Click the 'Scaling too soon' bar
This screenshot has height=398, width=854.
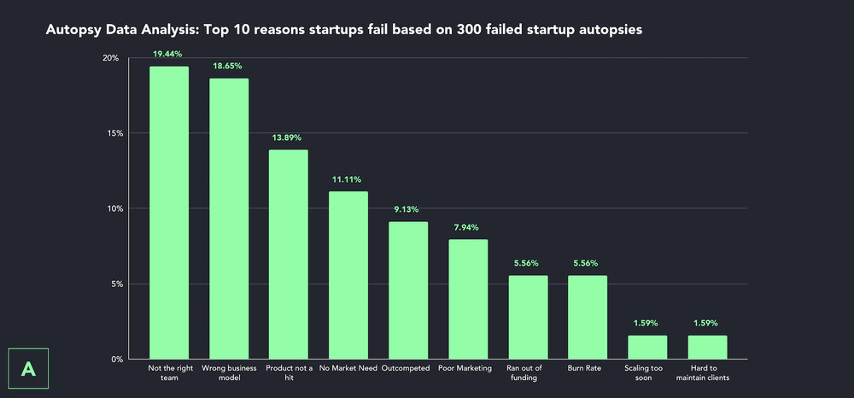(x=647, y=348)
